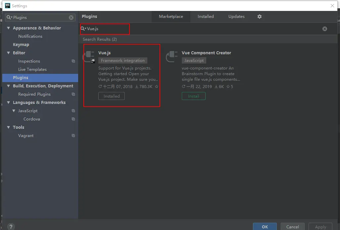Image resolution: width=340 pixels, height=230 pixels.
Task: Open the Vue Component Creator plugin title
Action: pos(206,53)
